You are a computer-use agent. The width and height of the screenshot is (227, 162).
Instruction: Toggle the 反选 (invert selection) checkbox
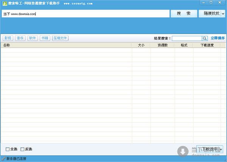[22, 149]
